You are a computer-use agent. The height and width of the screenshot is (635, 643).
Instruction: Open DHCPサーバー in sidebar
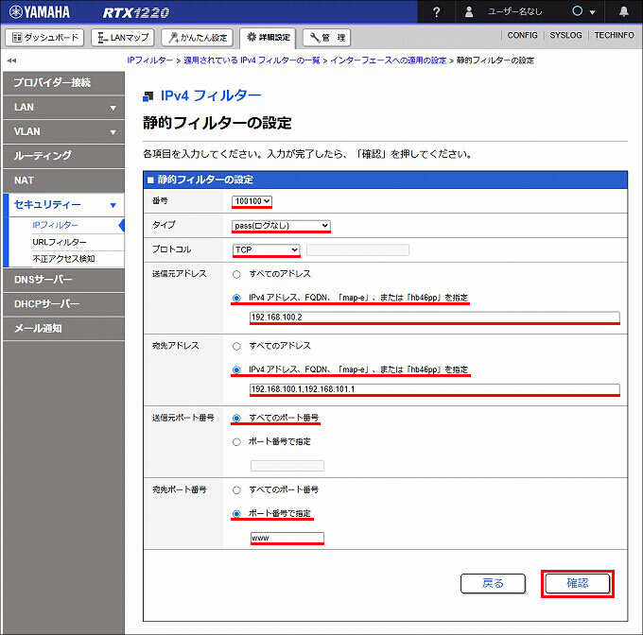(x=63, y=304)
